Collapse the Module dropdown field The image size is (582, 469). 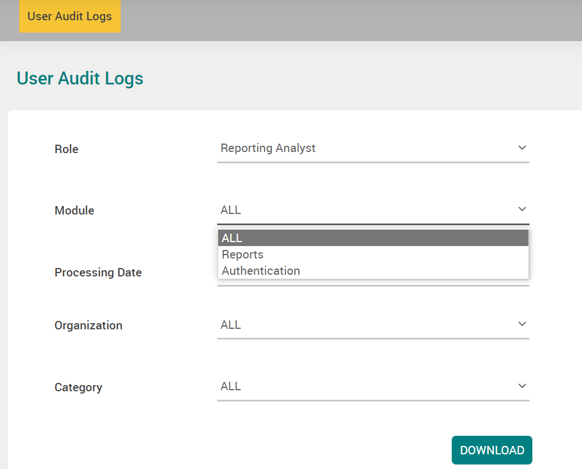tap(373, 210)
